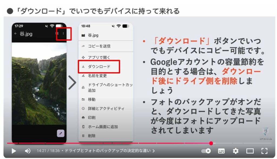Click the rename pencil icon beside 名前を変更
The height and width of the screenshot is (159, 277).
tap(83, 76)
